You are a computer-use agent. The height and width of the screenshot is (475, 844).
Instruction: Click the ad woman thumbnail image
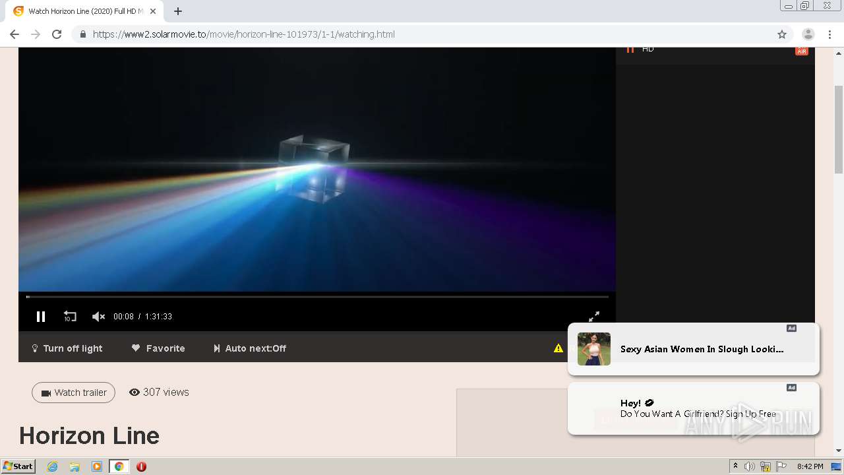pyautogui.click(x=594, y=349)
